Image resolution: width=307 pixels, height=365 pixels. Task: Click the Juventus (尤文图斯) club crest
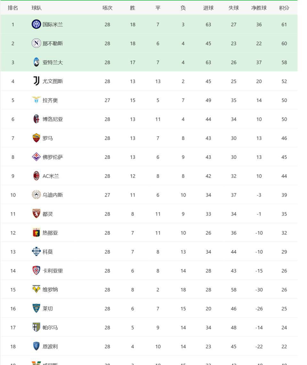coord(36,81)
